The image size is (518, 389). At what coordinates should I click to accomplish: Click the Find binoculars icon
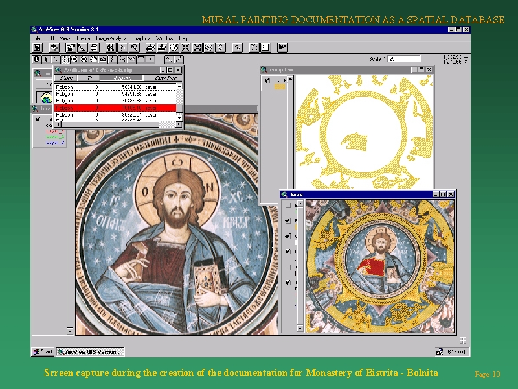click(x=111, y=48)
